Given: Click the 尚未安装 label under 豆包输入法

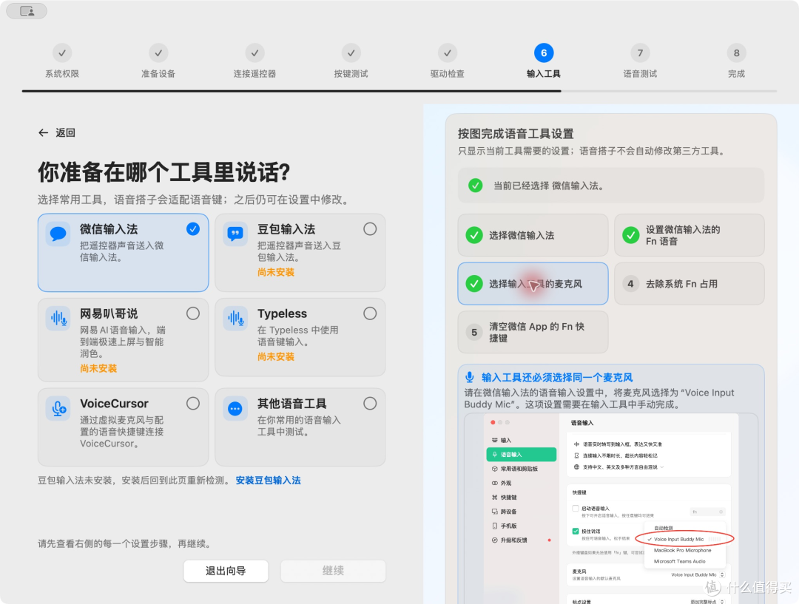Looking at the screenshot, I should pyautogui.click(x=276, y=272).
